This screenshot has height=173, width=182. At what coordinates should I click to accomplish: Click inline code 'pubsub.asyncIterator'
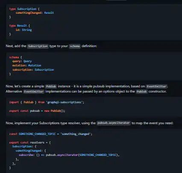114,123
